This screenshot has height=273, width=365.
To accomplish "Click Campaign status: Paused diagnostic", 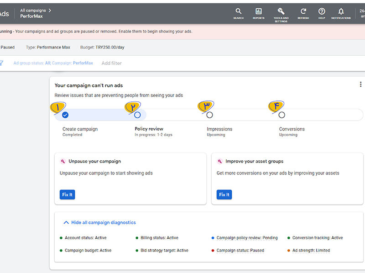I will [x=240, y=251].
